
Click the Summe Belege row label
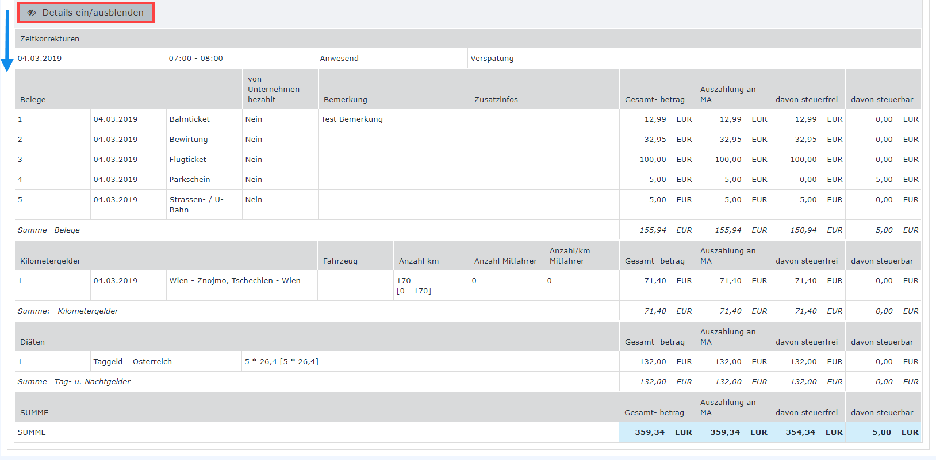click(49, 230)
